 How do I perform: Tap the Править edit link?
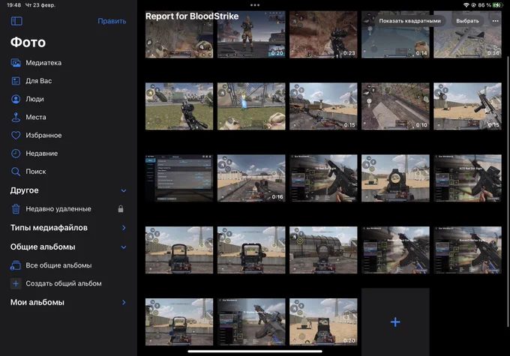click(x=112, y=21)
